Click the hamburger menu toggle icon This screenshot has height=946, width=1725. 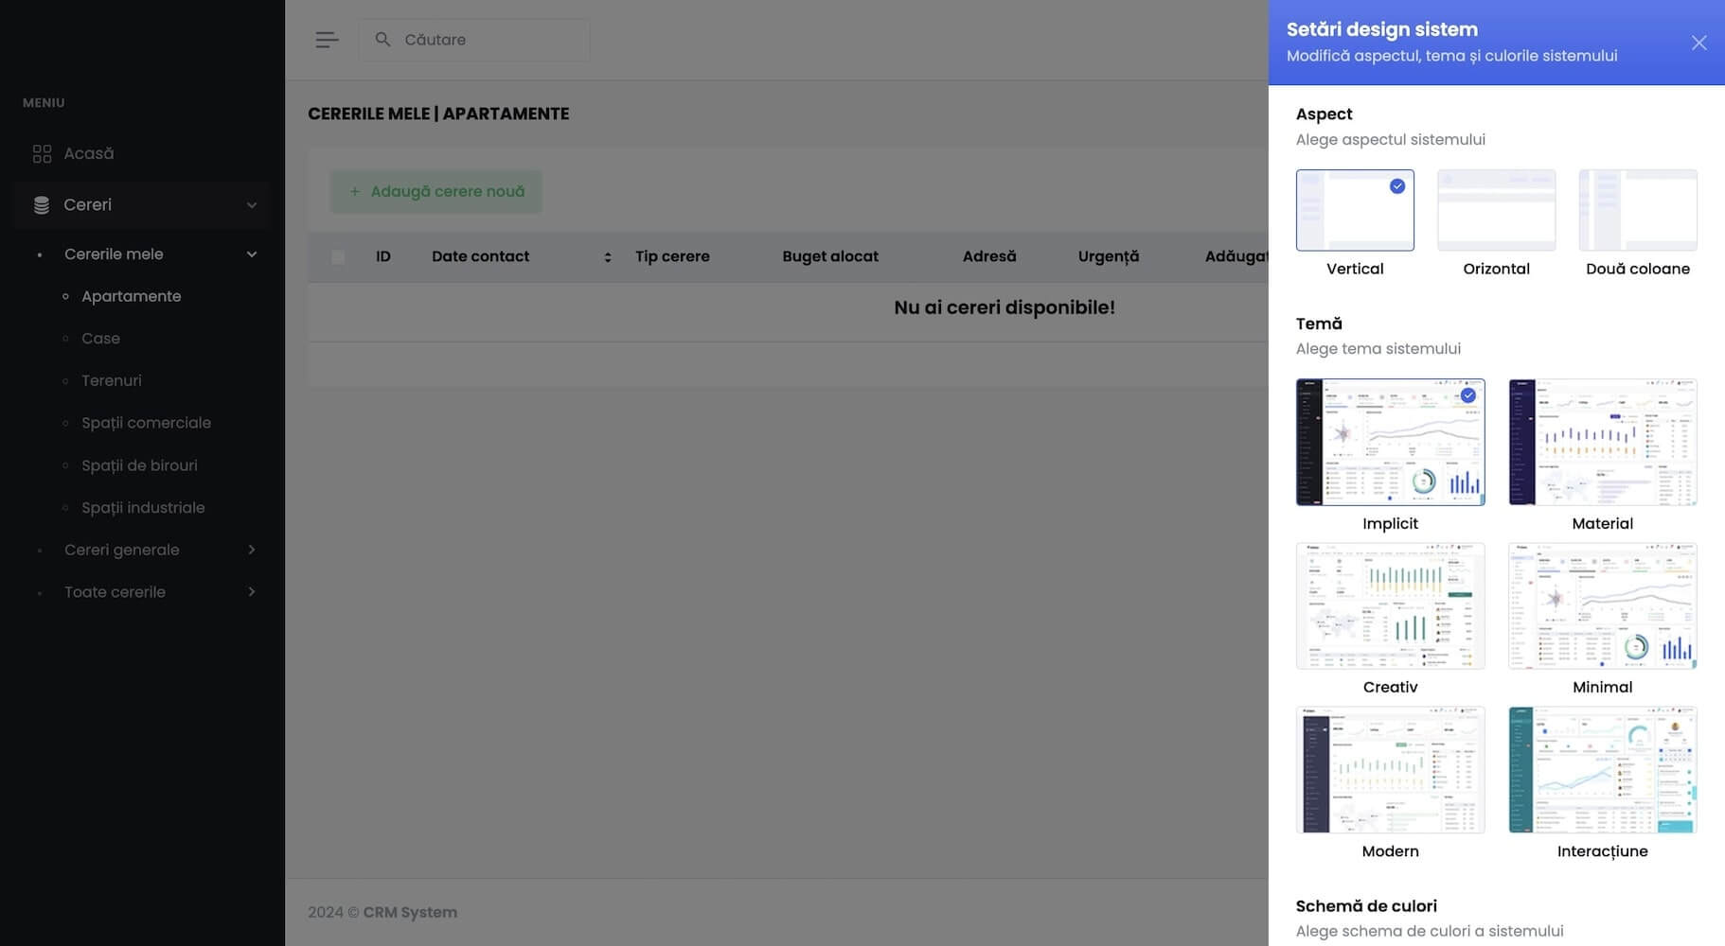tap(327, 40)
